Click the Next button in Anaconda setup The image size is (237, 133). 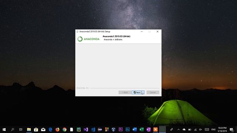tap(138, 92)
